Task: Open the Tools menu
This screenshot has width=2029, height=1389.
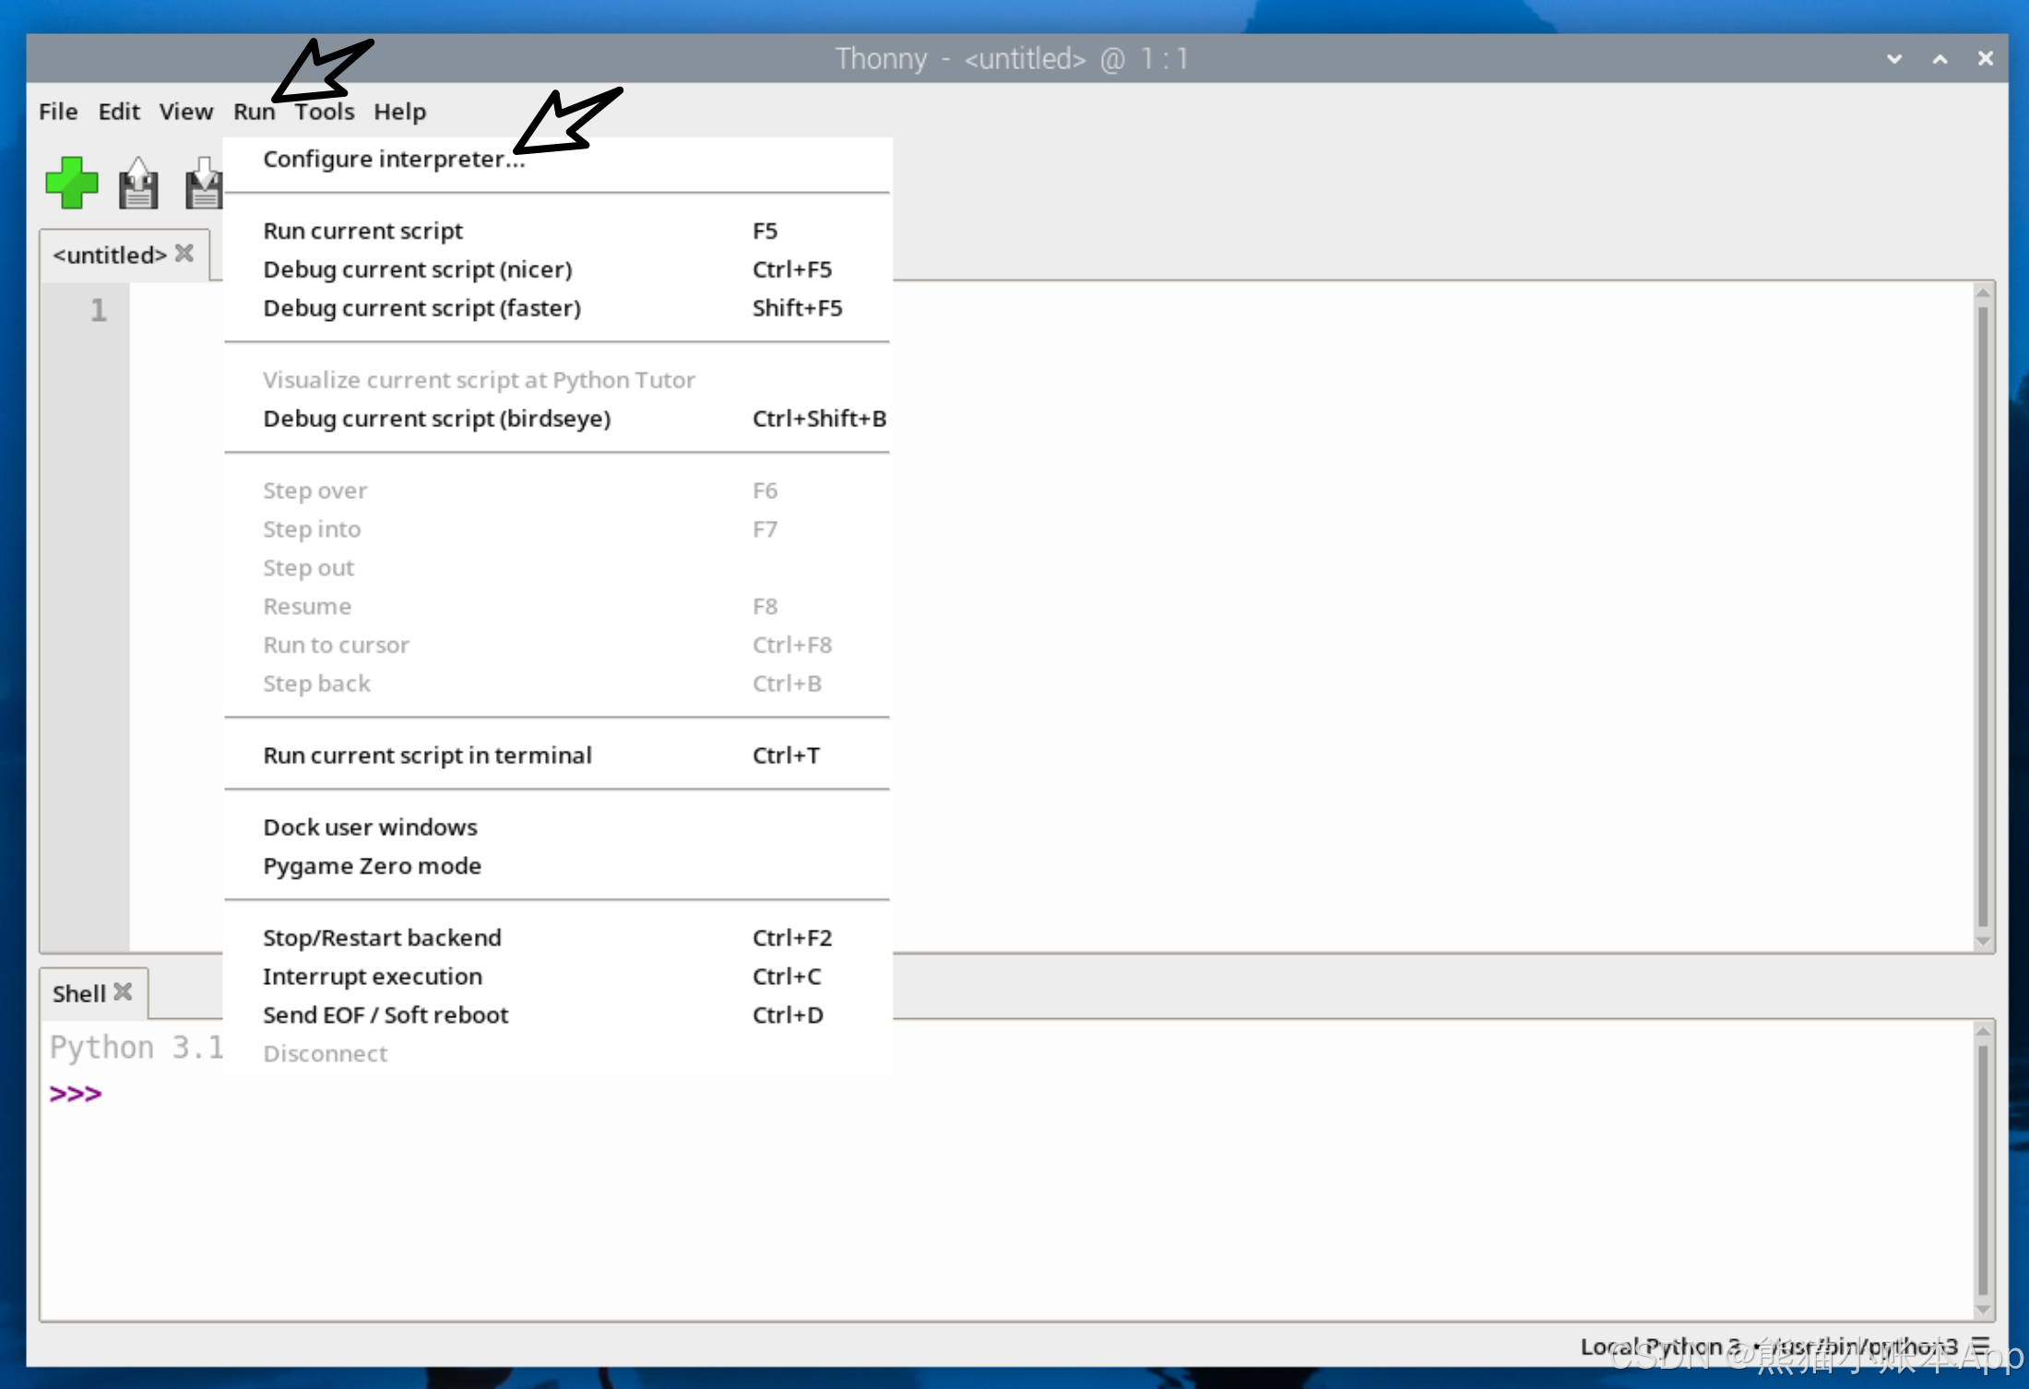Action: point(325,112)
